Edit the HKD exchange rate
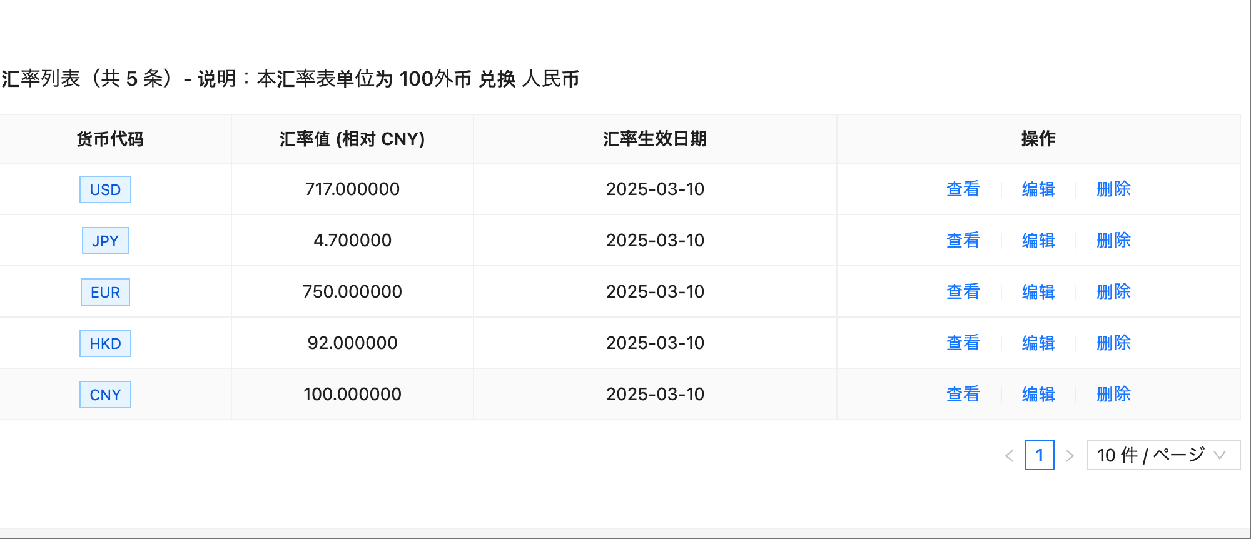This screenshot has height=539, width=1251. pos(1038,343)
